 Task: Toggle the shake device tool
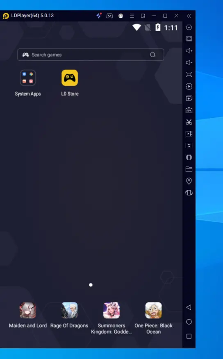tap(189, 157)
